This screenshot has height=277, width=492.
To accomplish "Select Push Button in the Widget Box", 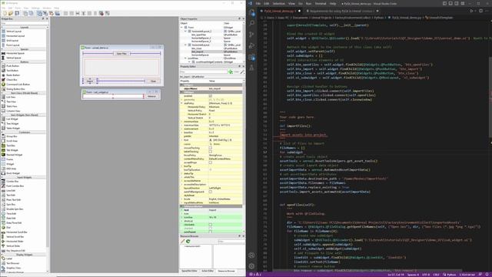I will pyautogui.click(x=12, y=66).
